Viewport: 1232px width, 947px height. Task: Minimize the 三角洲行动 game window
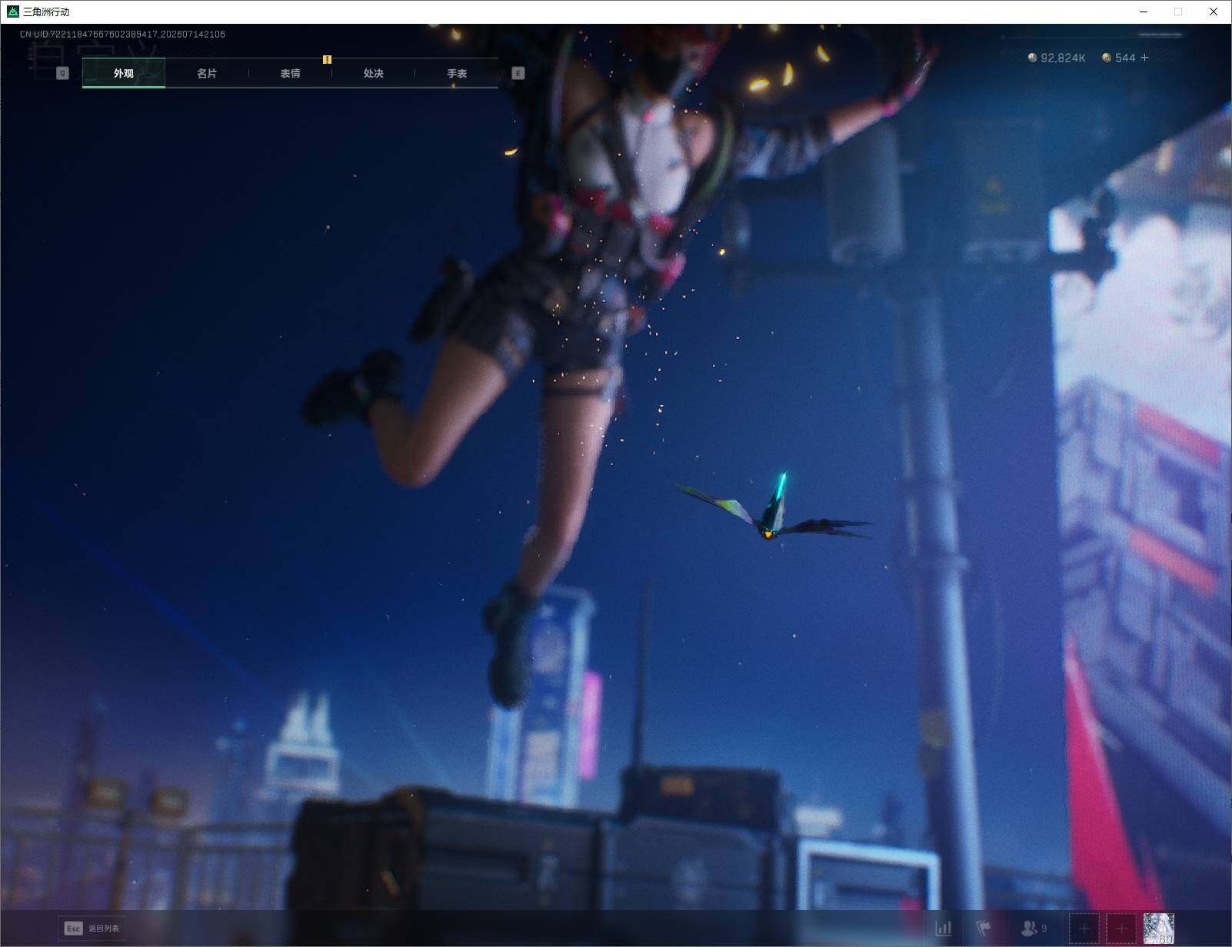coord(1143,12)
